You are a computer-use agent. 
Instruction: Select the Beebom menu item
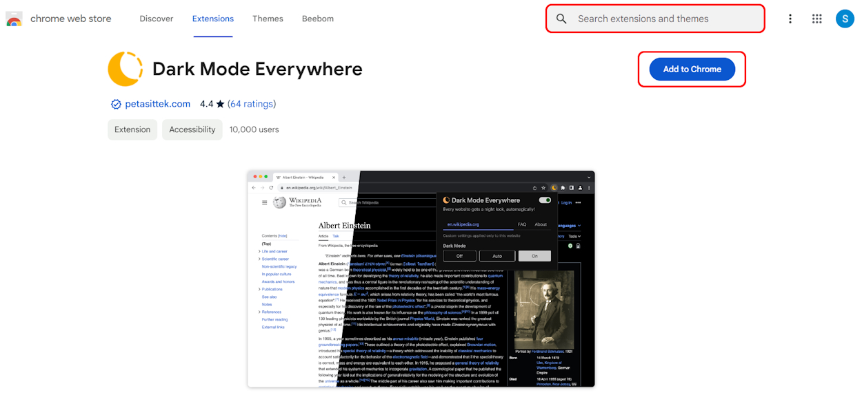[x=318, y=19]
